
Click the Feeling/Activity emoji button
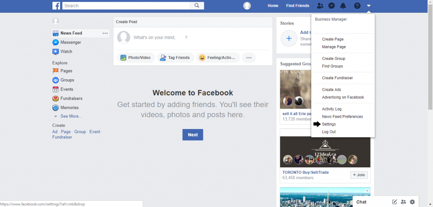218,57
